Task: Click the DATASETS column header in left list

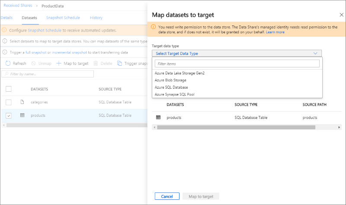Action: pyautogui.click(x=39, y=89)
